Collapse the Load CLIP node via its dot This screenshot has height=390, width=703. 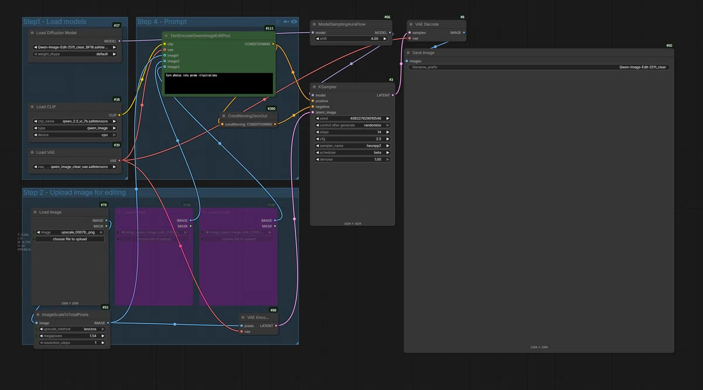click(x=32, y=107)
